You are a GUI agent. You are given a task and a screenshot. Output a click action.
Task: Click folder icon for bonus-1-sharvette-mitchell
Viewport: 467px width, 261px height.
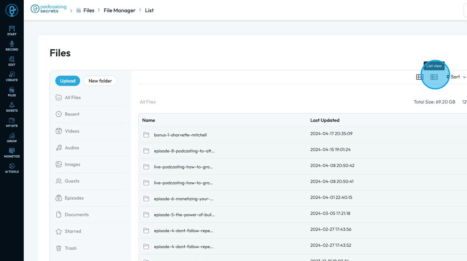click(146, 135)
